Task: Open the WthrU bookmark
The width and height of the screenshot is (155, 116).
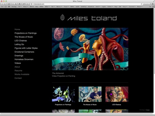Action: click(x=32, y=7)
